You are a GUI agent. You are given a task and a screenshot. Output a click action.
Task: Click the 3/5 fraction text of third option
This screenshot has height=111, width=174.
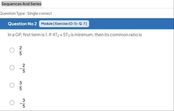point(21,86)
